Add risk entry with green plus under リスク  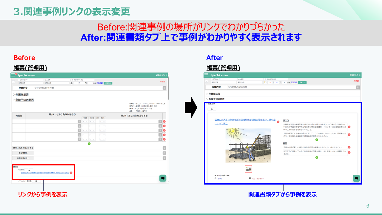(317, 139)
